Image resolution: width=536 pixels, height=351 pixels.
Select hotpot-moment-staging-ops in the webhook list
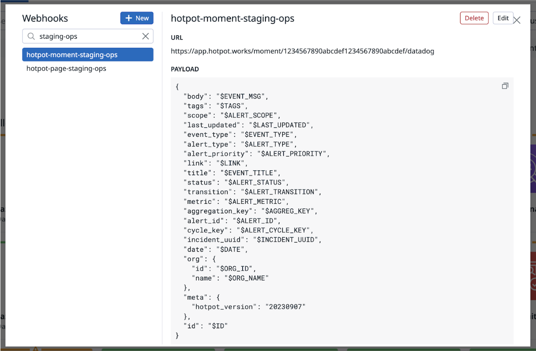click(x=88, y=55)
